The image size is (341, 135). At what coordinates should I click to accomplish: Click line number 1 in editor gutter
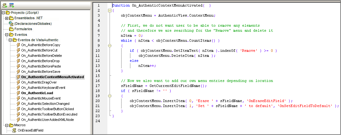tap(99, 5)
